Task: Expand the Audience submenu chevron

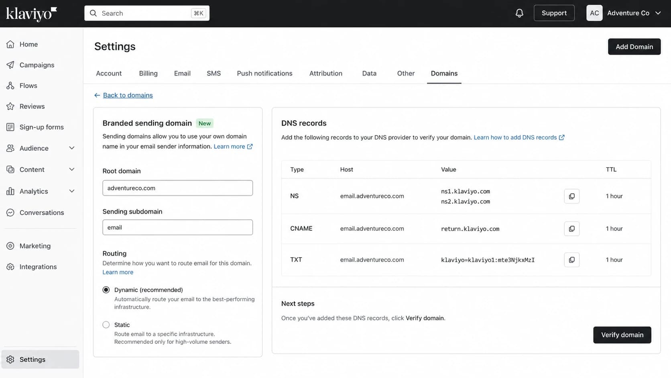Action: pos(72,148)
